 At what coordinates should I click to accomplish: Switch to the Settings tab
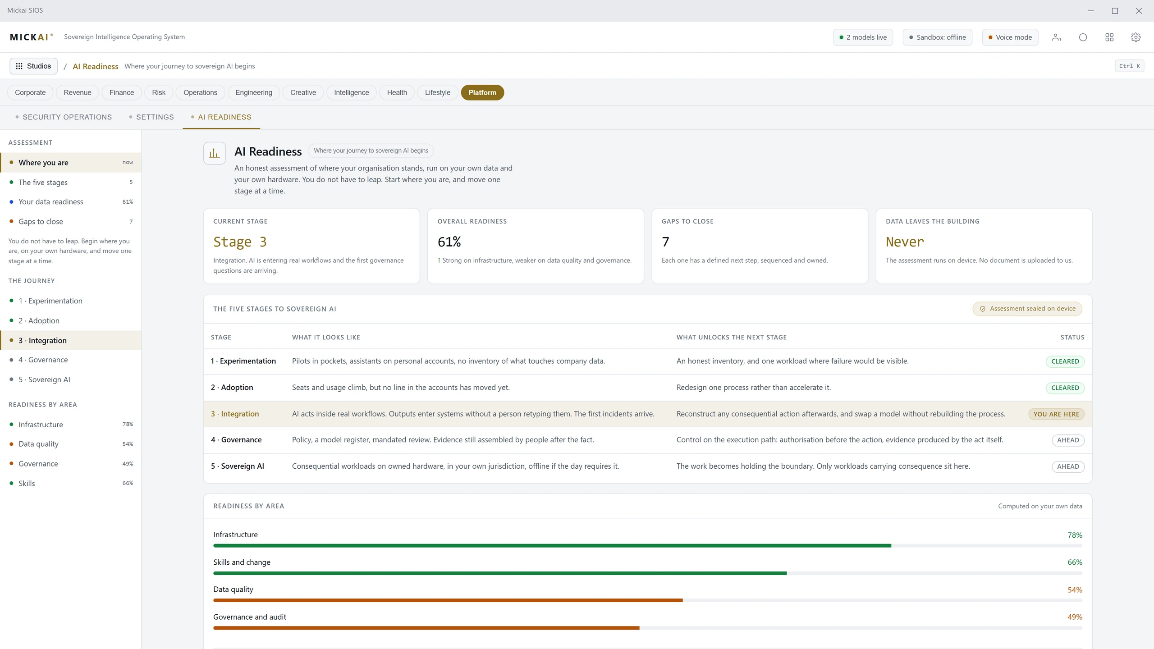151,117
